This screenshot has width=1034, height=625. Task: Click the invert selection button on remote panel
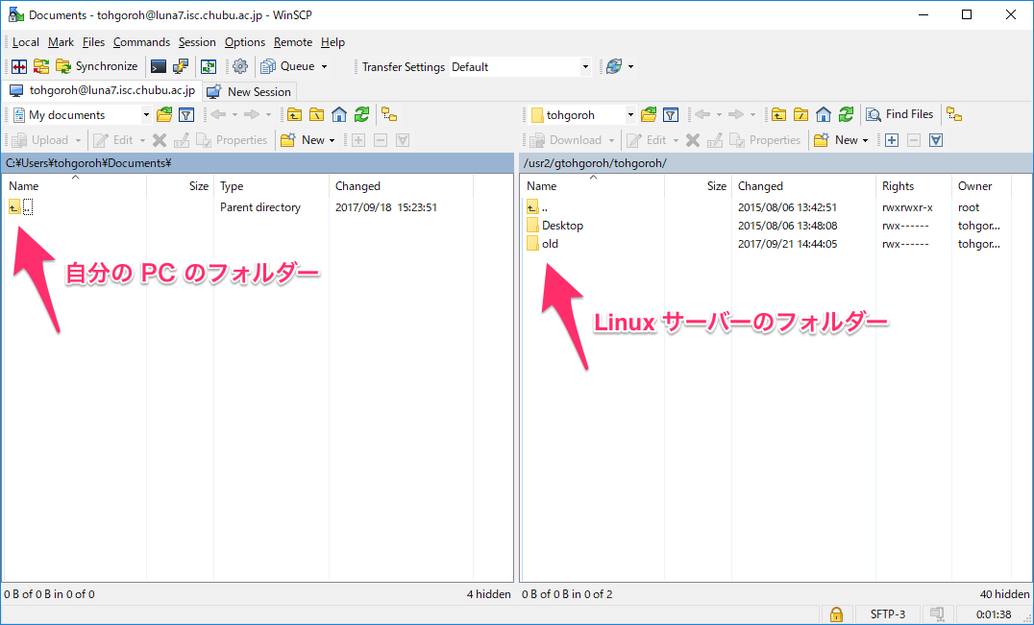click(x=935, y=140)
